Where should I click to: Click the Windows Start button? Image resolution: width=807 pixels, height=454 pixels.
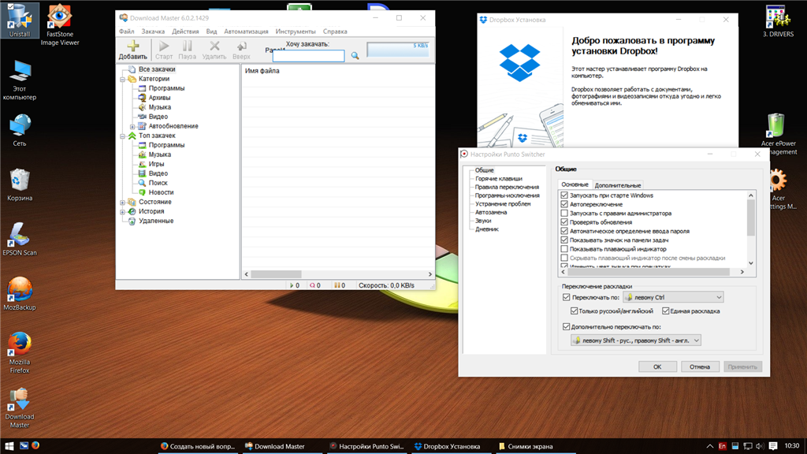(9, 446)
